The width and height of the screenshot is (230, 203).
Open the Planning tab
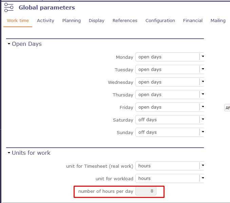71,21
